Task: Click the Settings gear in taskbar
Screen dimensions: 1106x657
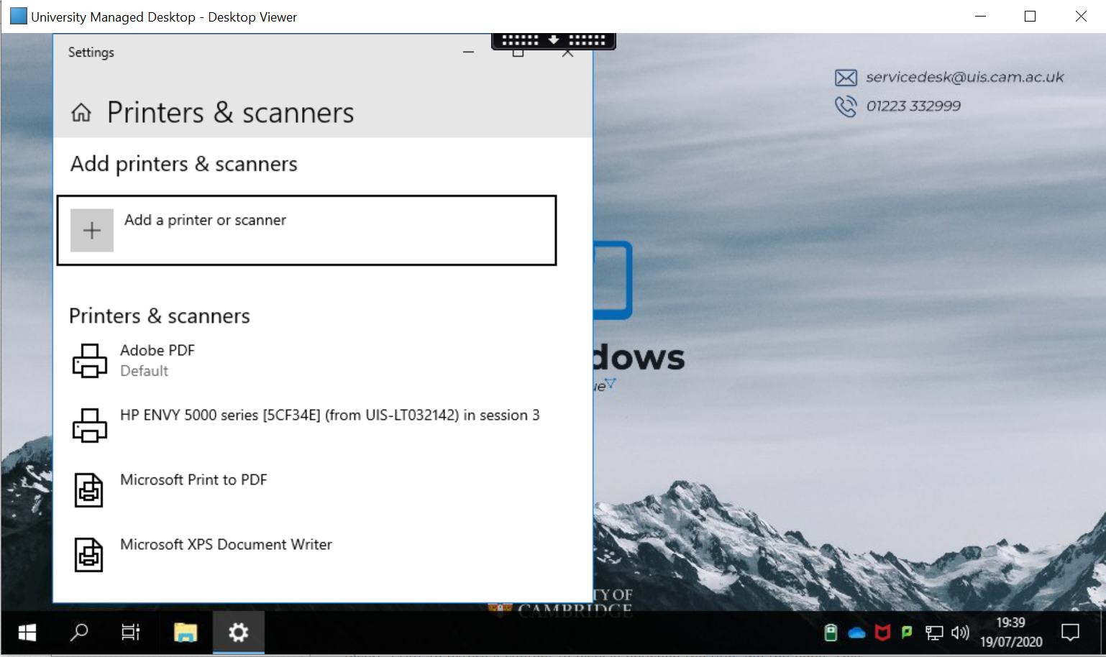Action: pyautogui.click(x=238, y=633)
